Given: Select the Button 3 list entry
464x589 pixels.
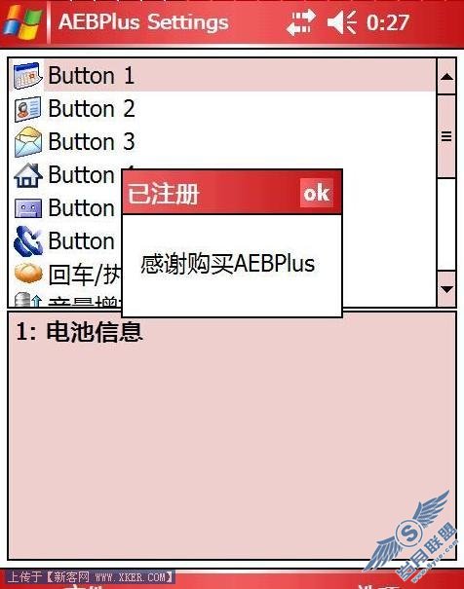Looking at the screenshot, I should (222, 141).
